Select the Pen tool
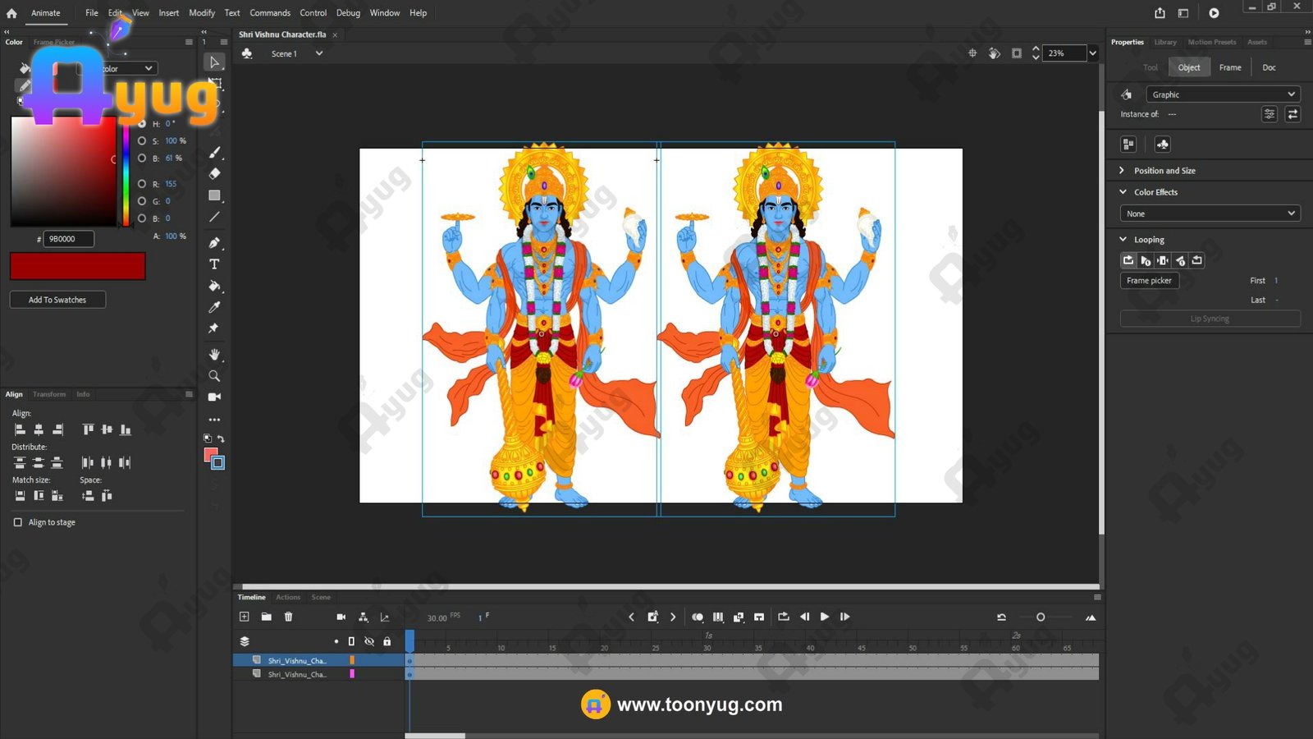Viewport: 1313px width, 739px height. click(x=214, y=242)
